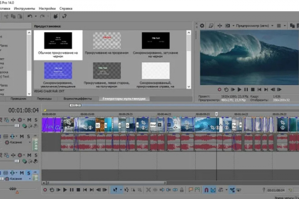This screenshot has height=199, width=299.
Task: Expand the normal edit tool dropdown arrow
Action: (121, 190)
